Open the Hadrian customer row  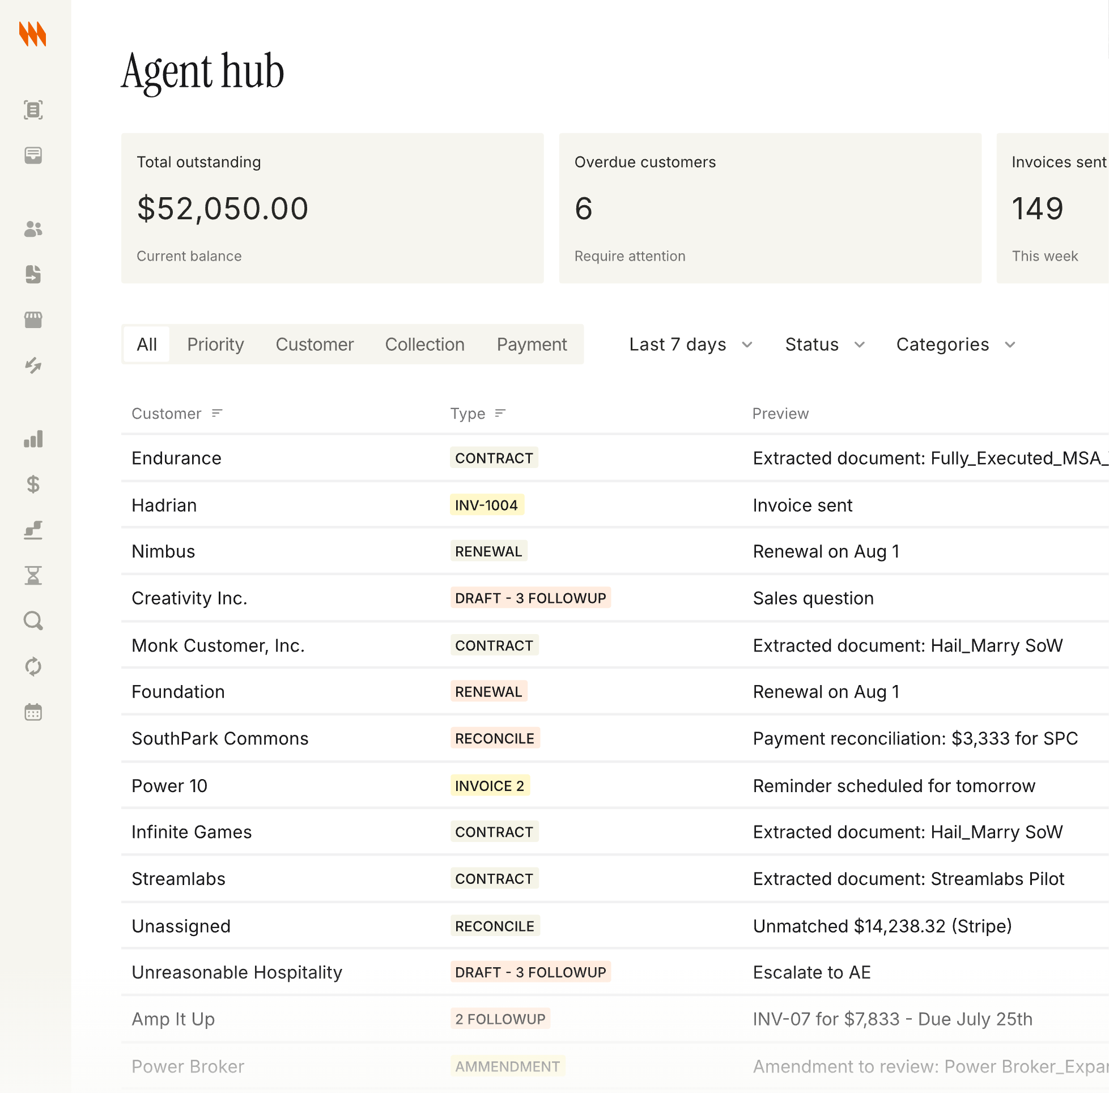pos(615,505)
